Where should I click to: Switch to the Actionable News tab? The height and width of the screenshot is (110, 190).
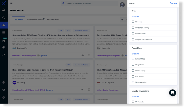point(35,20)
